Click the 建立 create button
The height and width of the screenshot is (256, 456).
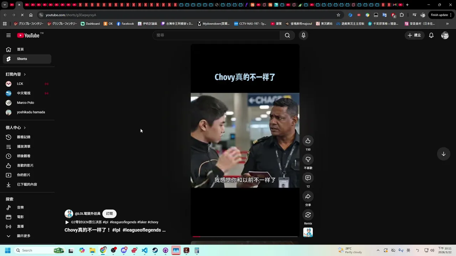point(414,35)
